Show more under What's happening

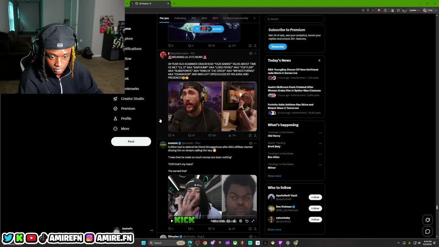pyautogui.click(x=274, y=176)
